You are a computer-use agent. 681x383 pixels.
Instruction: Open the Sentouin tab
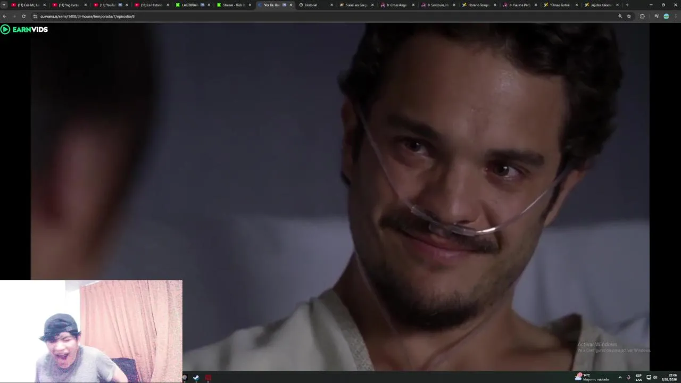click(437, 5)
